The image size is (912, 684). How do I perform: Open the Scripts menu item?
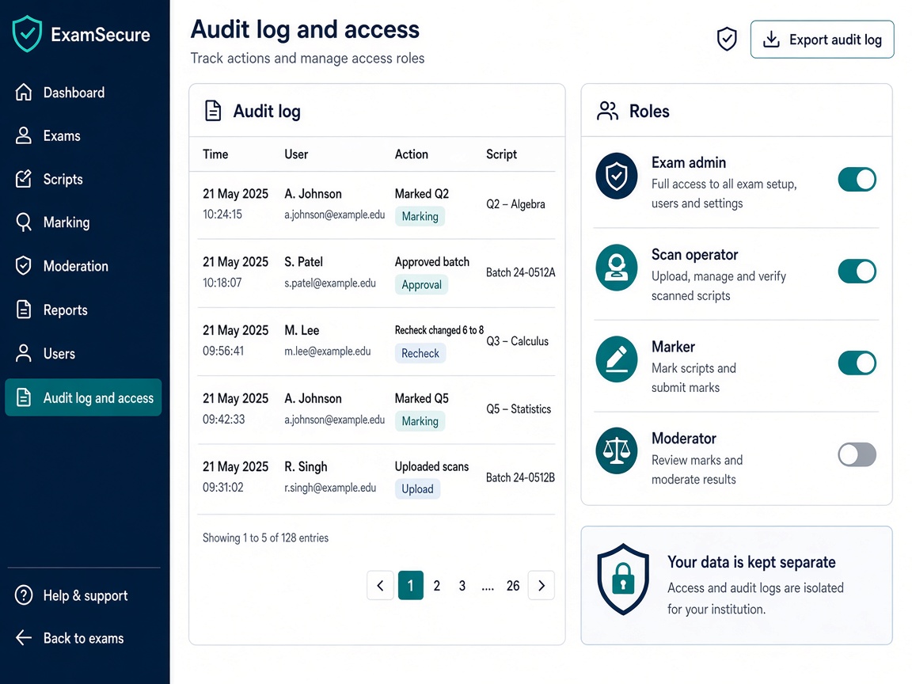point(83,179)
